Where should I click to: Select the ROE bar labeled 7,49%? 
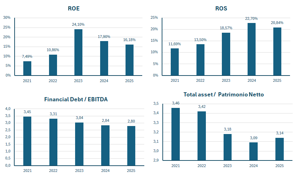click(x=27, y=68)
